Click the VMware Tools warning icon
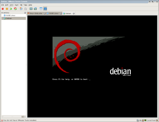The width and height of the screenshot is (159, 122). (x=2, y=120)
